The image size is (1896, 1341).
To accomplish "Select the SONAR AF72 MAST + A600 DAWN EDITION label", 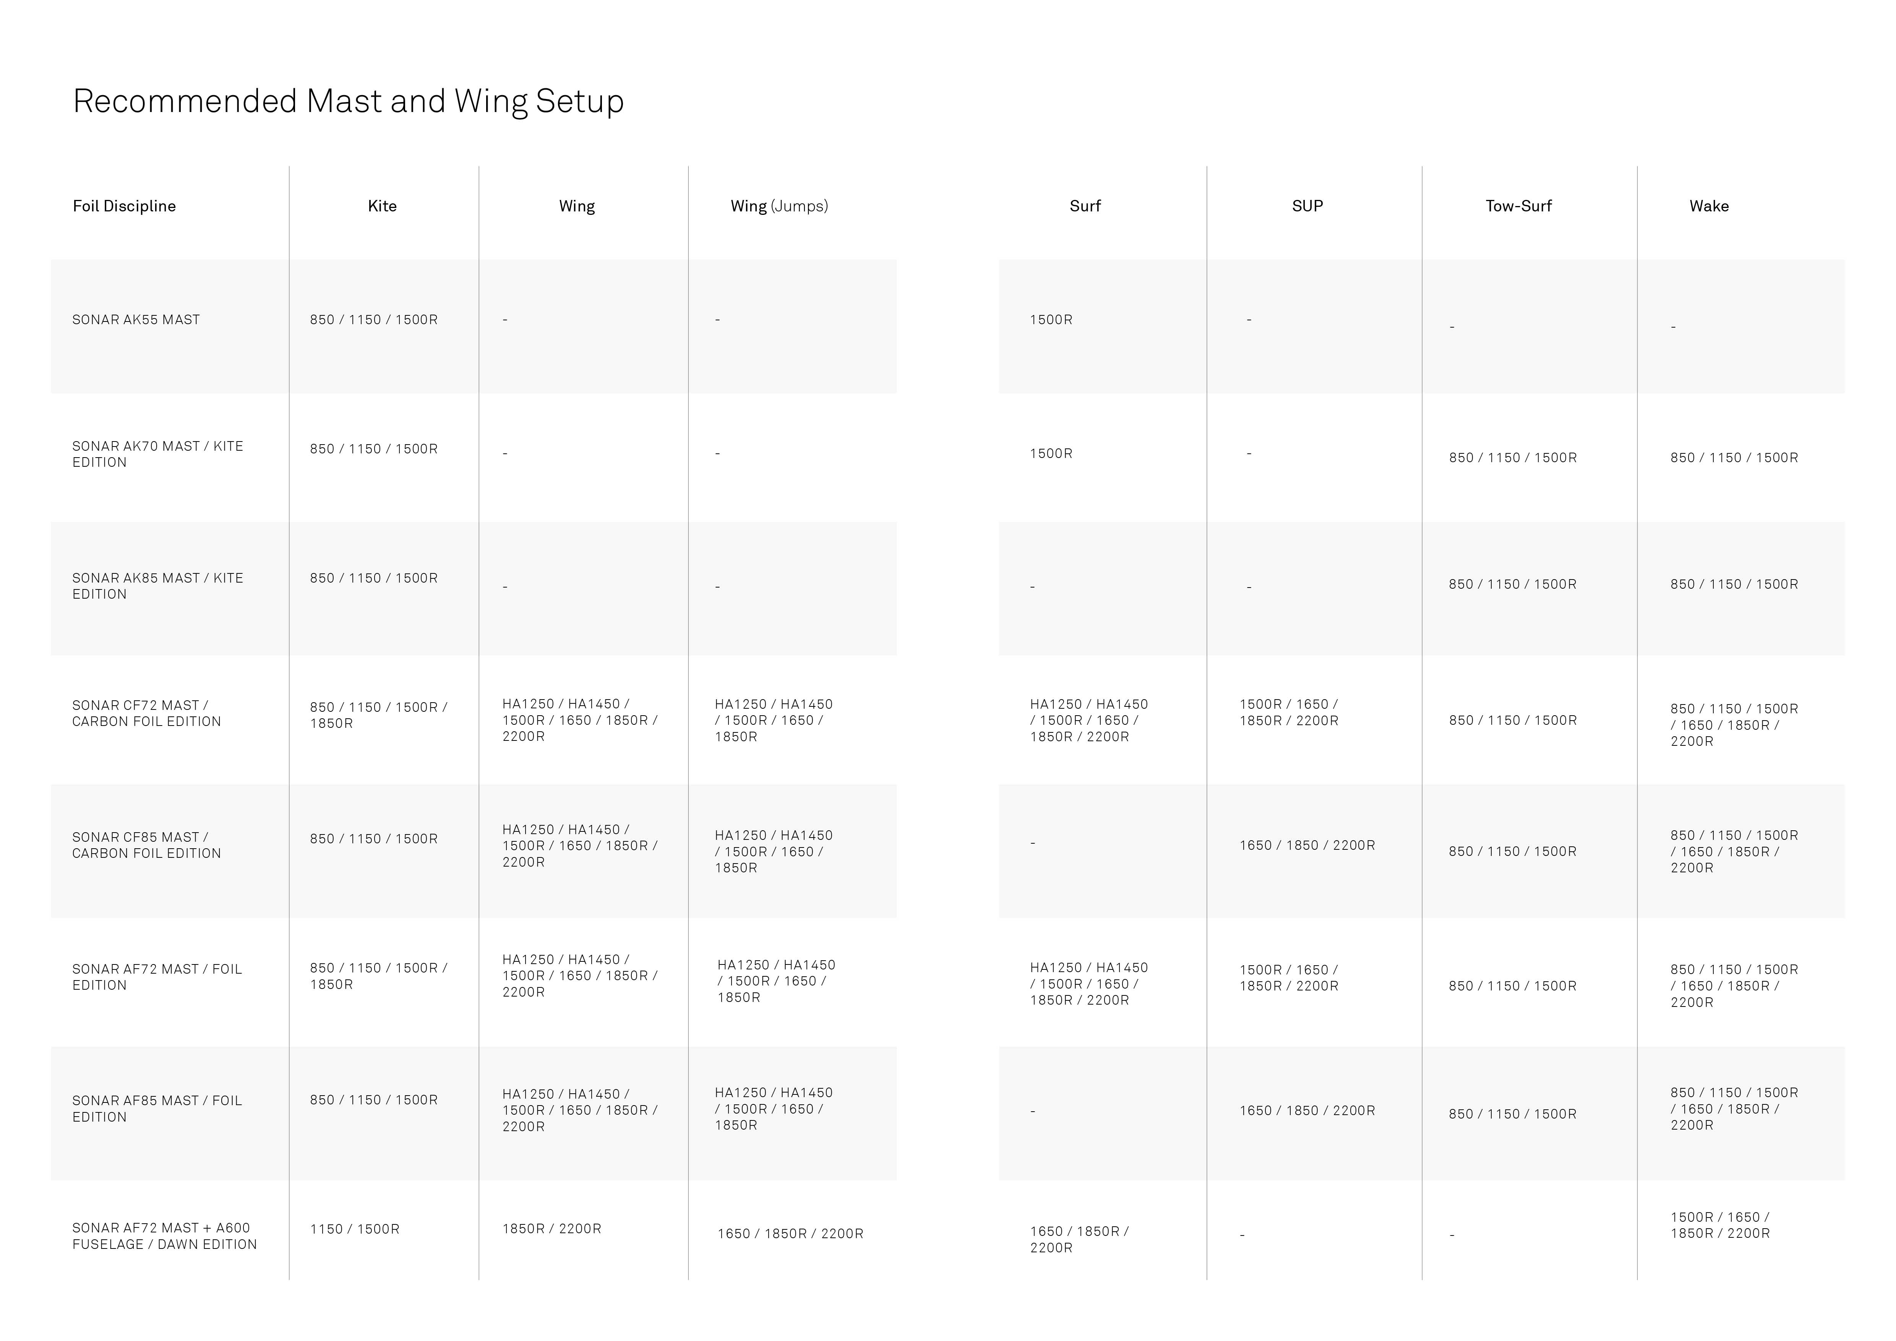I will pos(164,1236).
